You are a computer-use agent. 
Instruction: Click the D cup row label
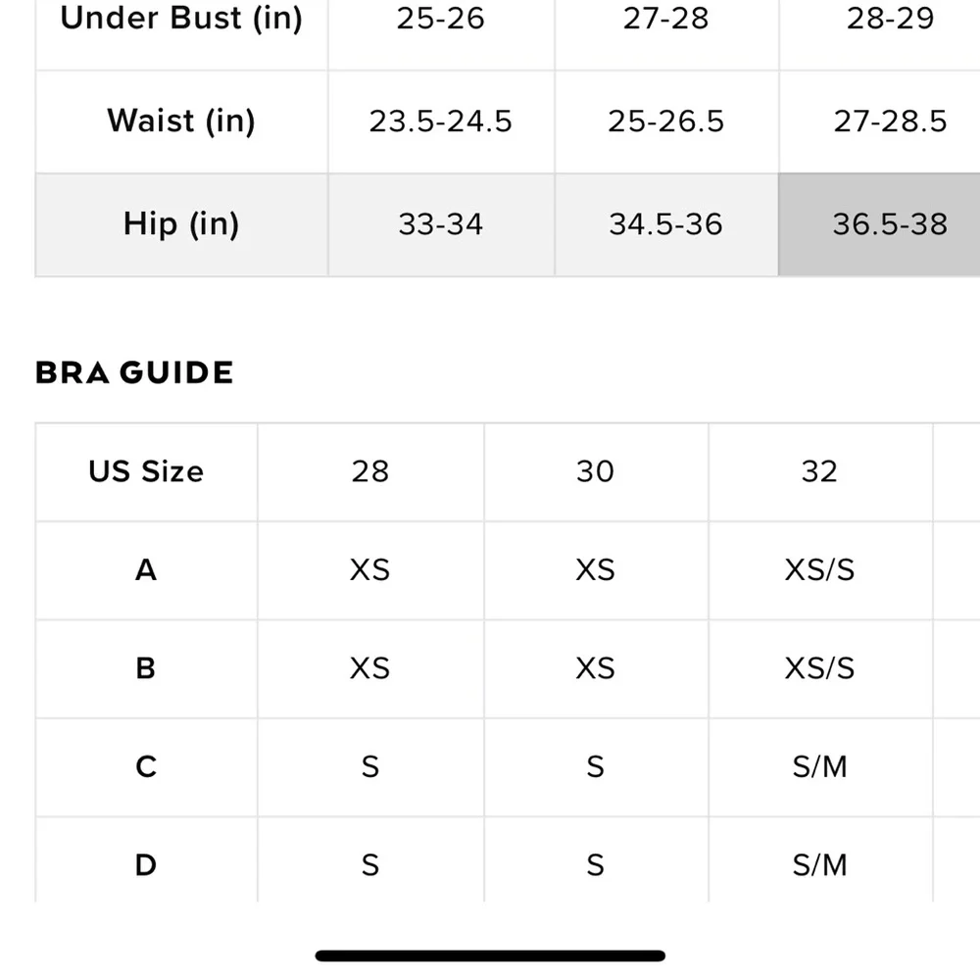146,865
